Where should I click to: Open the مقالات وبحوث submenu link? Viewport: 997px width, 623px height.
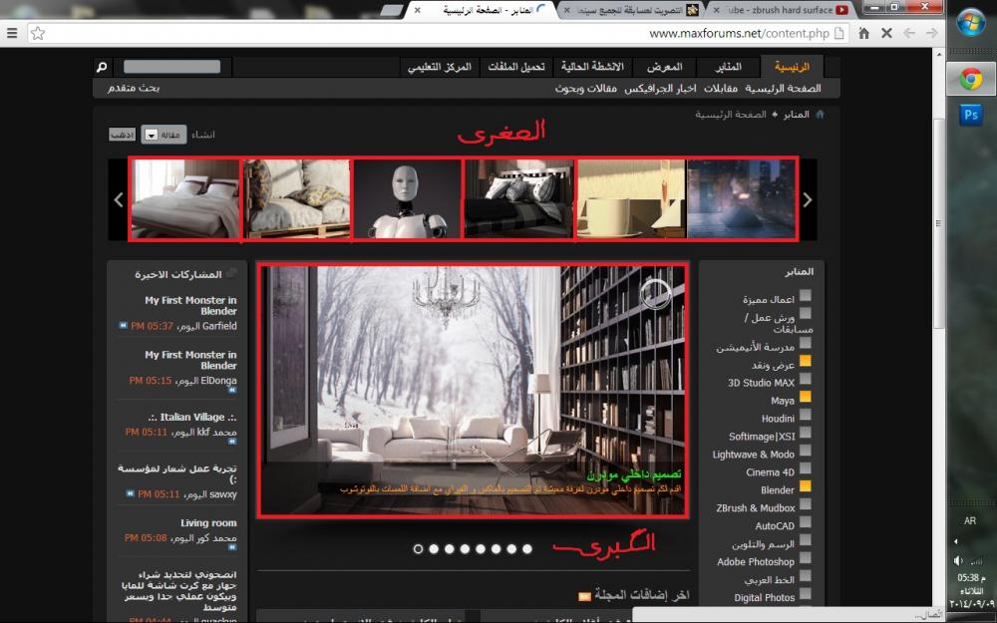[585, 89]
